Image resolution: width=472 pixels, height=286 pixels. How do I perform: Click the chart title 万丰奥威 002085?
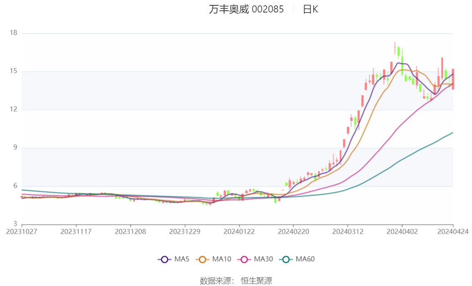point(246,9)
